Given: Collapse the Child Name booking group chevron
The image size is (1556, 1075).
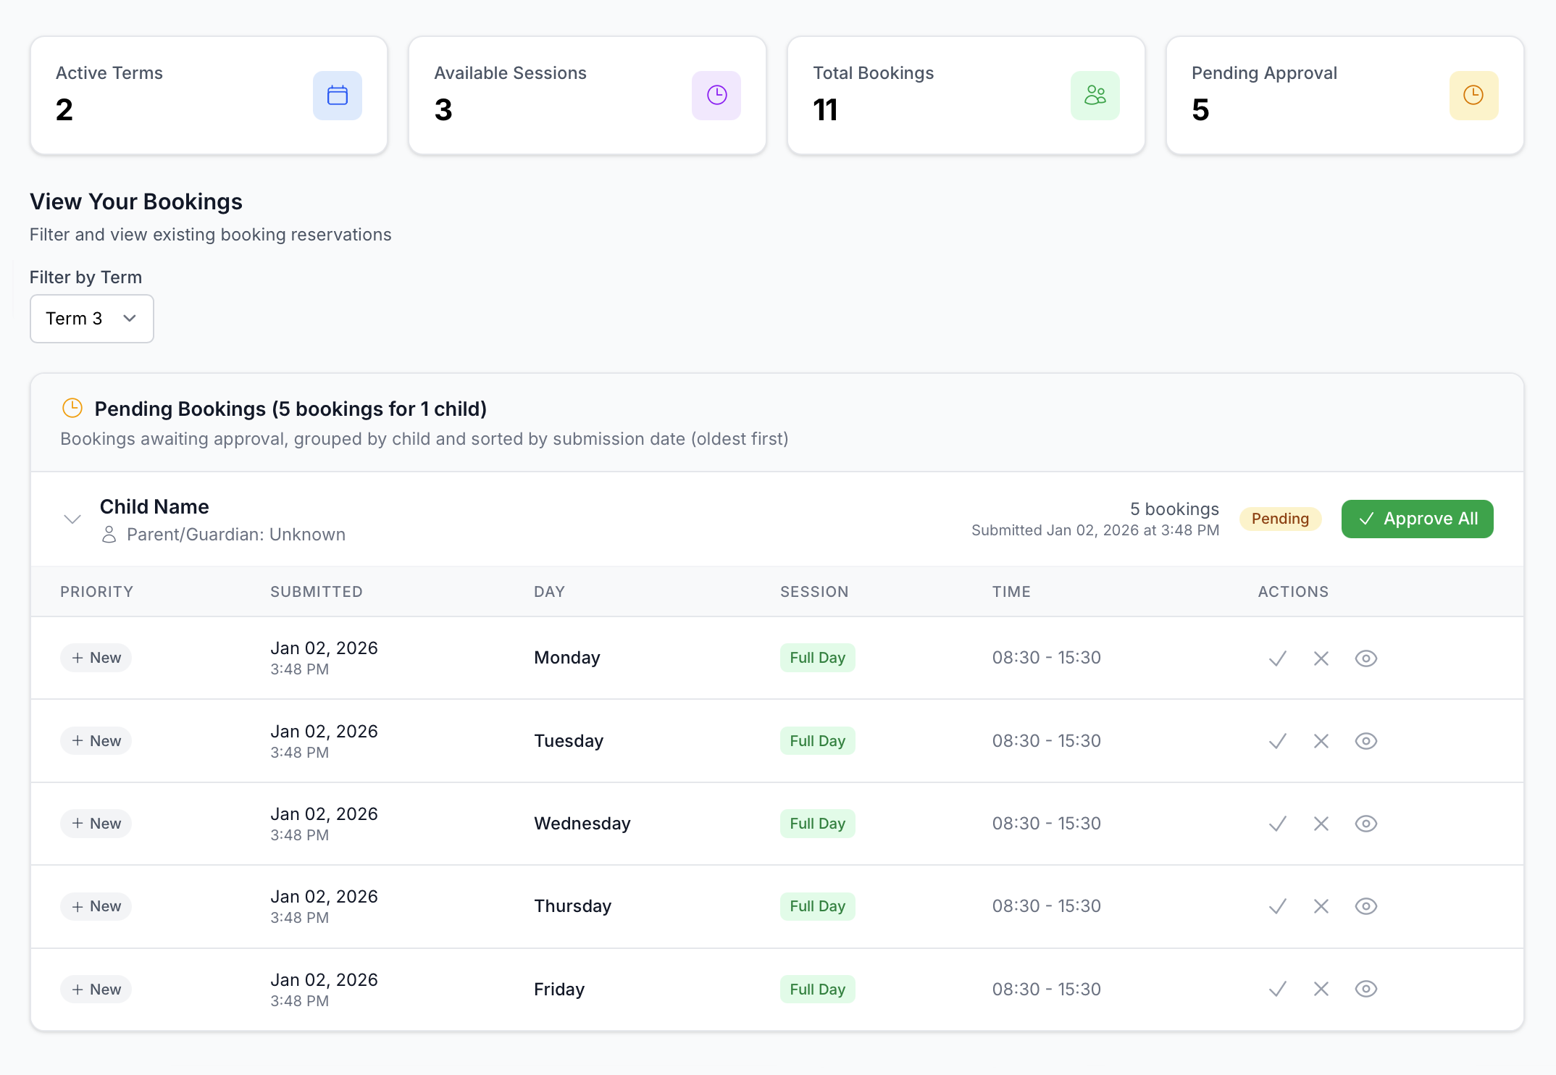Looking at the screenshot, I should [72, 519].
